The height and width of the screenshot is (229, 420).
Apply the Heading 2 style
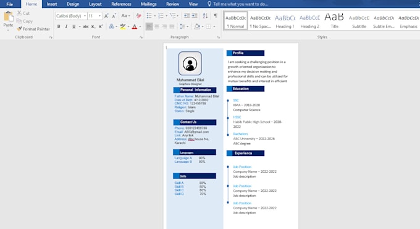click(309, 21)
